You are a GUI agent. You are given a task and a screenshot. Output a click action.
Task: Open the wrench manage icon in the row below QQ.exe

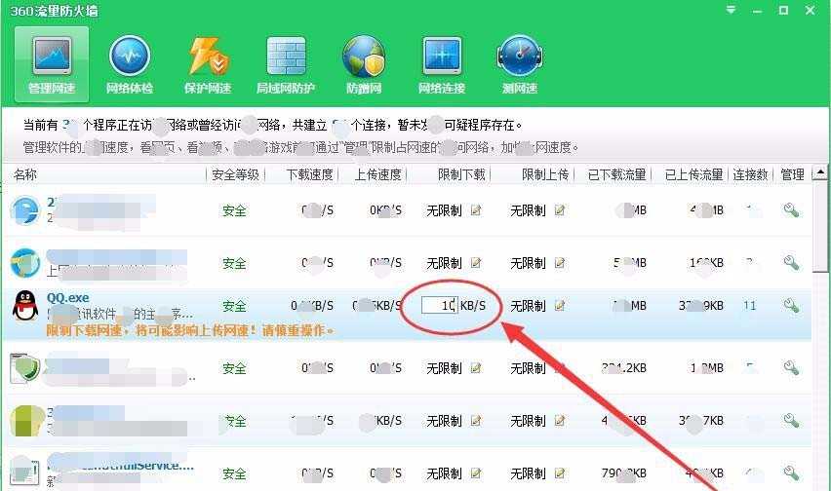791,367
